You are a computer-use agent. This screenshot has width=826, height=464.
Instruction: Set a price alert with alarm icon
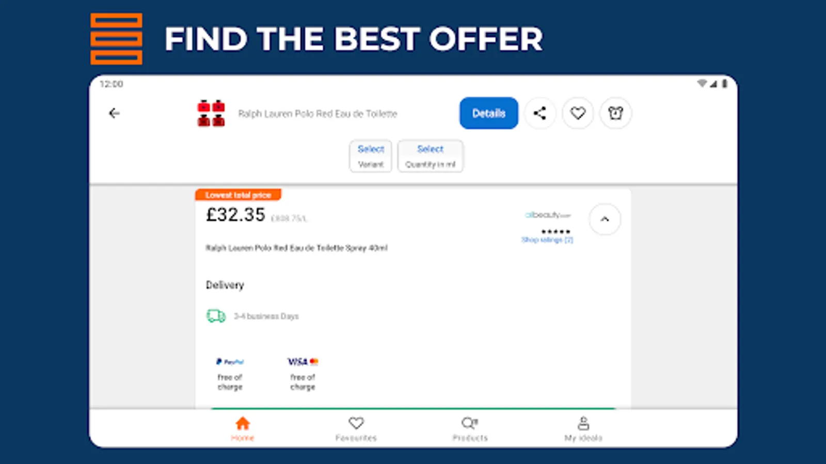(x=615, y=113)
